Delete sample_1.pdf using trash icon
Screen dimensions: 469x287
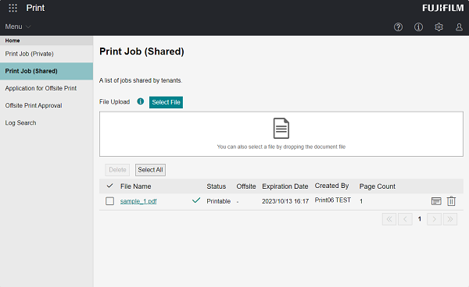pyautogui.click(x=451, y=201)
